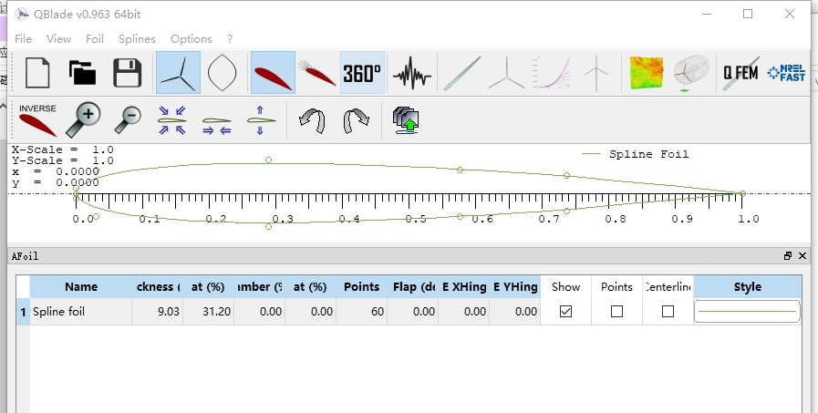Click the Style line button for Spline foil
The height and width of the screenshot is (413, 818).
(x=747, y=312)
